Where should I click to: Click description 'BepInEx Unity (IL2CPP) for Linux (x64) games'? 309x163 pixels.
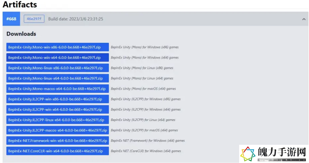[x=143, y=120]
